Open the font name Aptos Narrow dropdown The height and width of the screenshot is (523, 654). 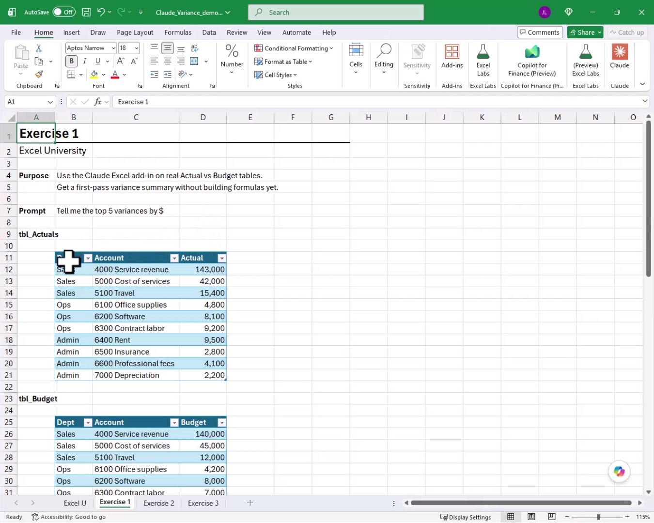(x=113, y=48)
